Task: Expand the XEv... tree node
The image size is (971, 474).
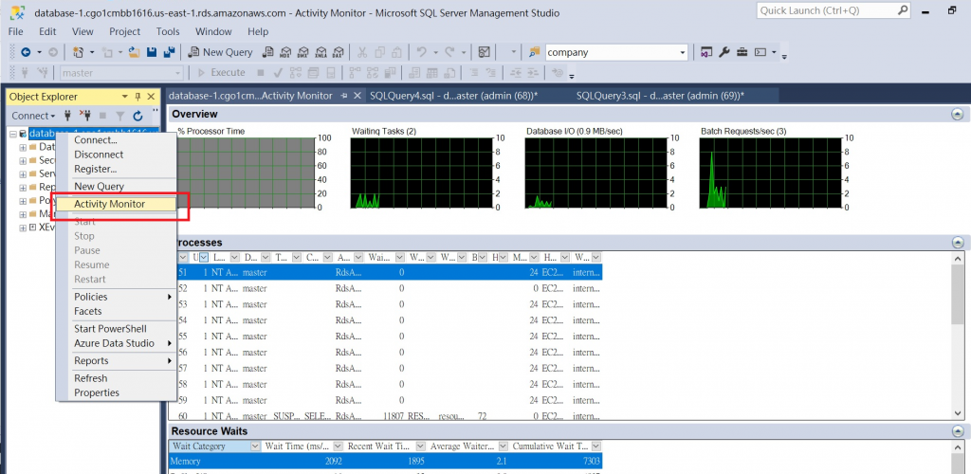Action: pos(23,228)
